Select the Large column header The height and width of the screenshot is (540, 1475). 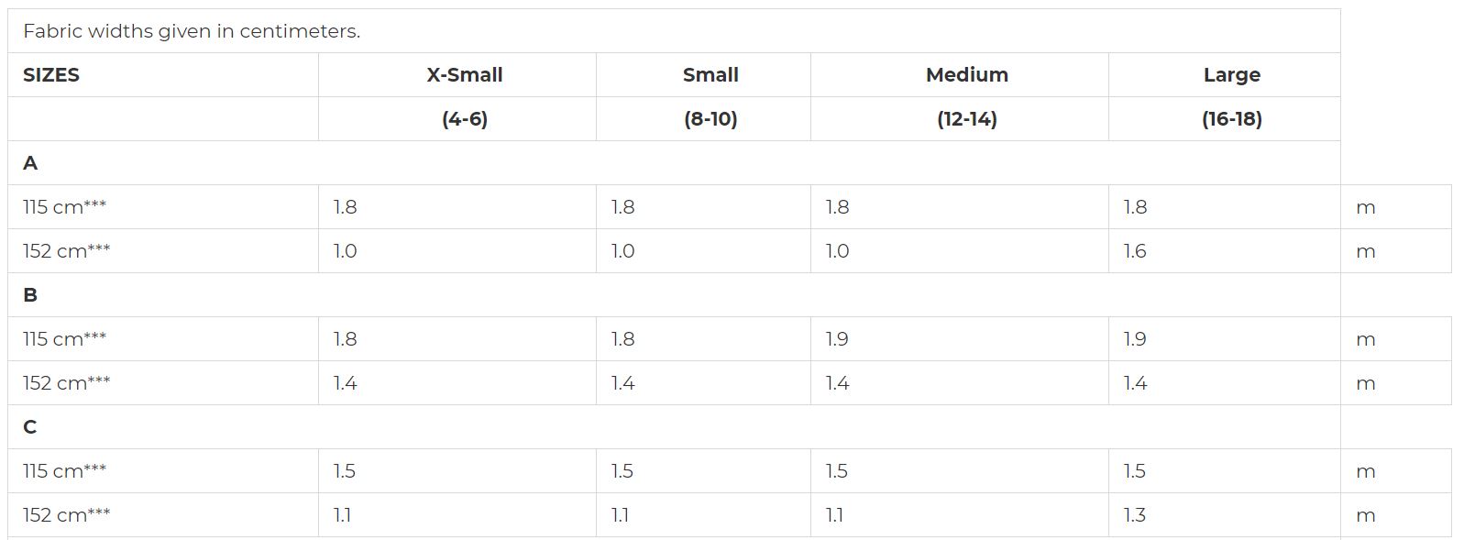tap(1231, 75)
